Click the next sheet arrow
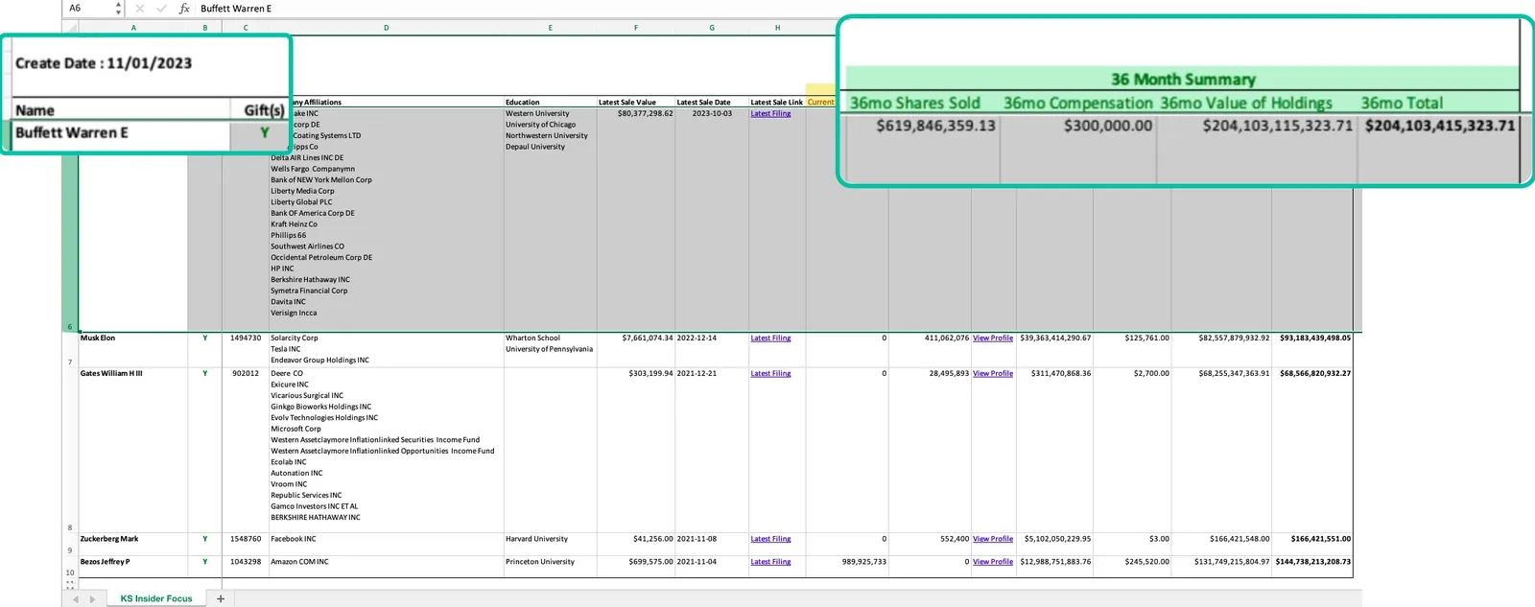 pos(92,599)
